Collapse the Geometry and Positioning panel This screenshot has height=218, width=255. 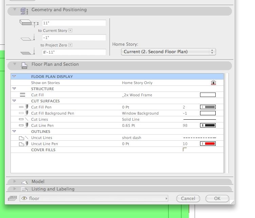pyautogui.click(x=15, y=9)
